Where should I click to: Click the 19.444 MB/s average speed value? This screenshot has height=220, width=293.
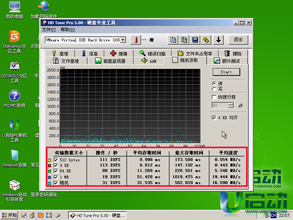click(x=226, y=177)
